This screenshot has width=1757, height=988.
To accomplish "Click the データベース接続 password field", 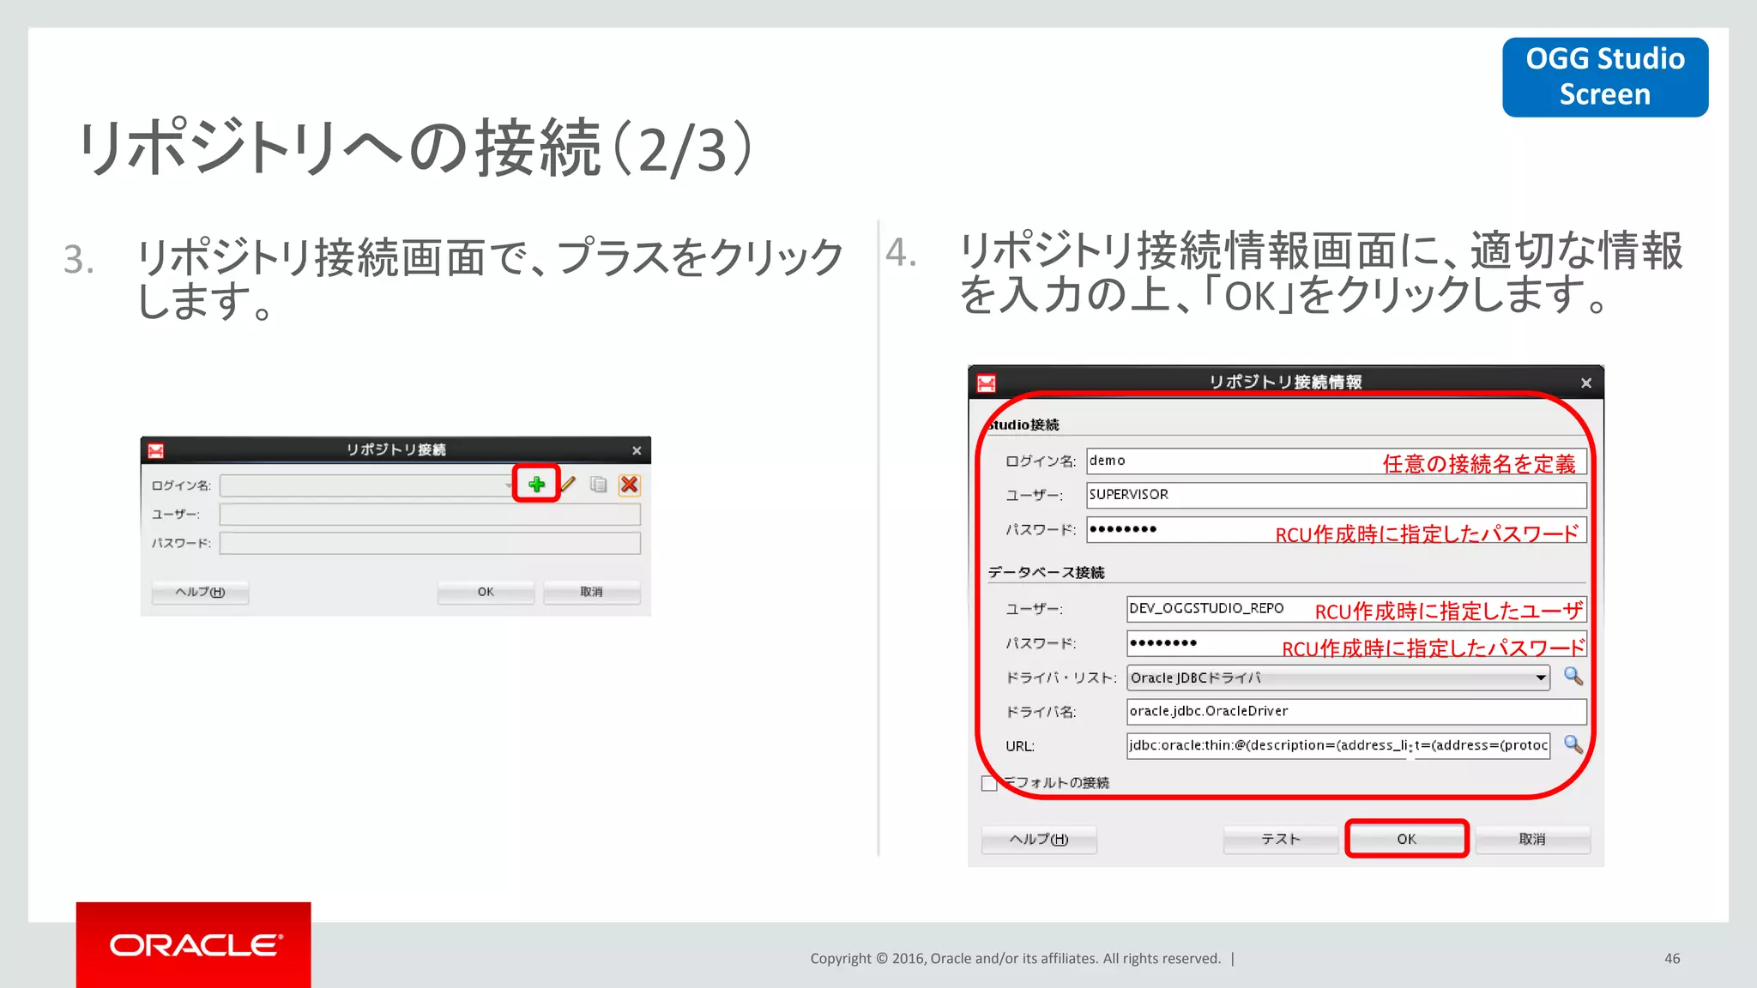I will 1356,643.
